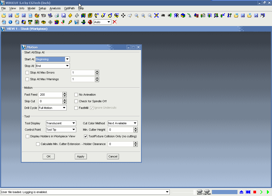Click the crosshair target icon
The height and width of the screenshot is (196, 272).
pos(50,22)
